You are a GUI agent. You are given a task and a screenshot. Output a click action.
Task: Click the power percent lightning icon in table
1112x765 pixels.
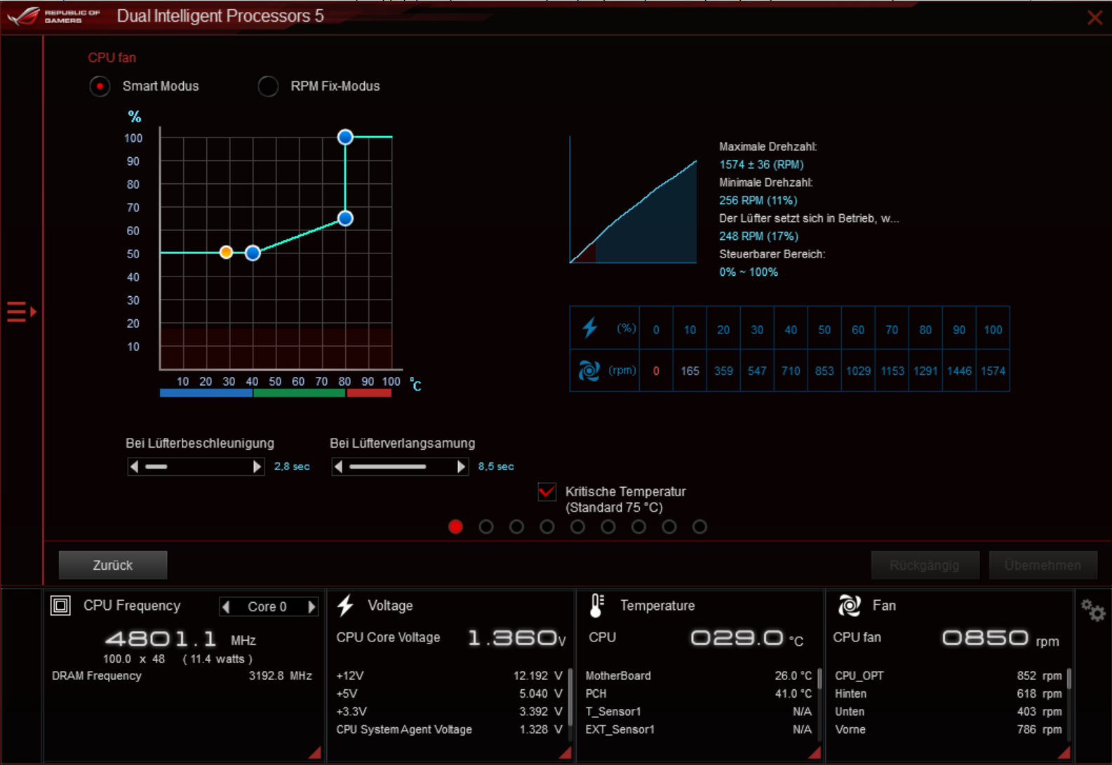coord(590,328)
